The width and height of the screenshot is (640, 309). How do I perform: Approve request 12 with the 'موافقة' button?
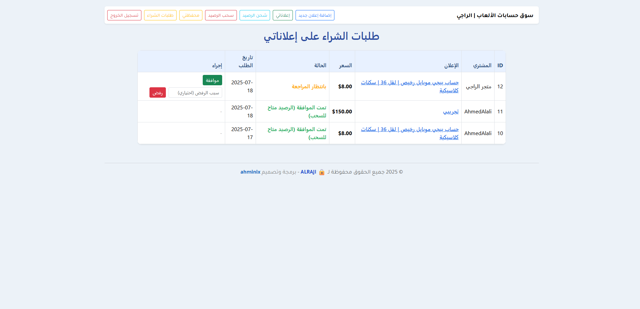pyautogui.click(x=212, y=80)
